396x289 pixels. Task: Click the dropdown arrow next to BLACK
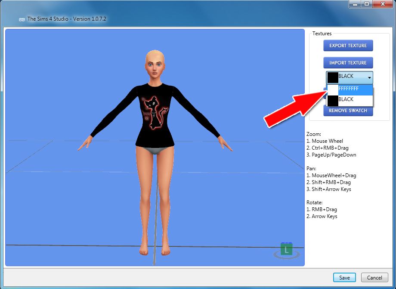point(369,78)
